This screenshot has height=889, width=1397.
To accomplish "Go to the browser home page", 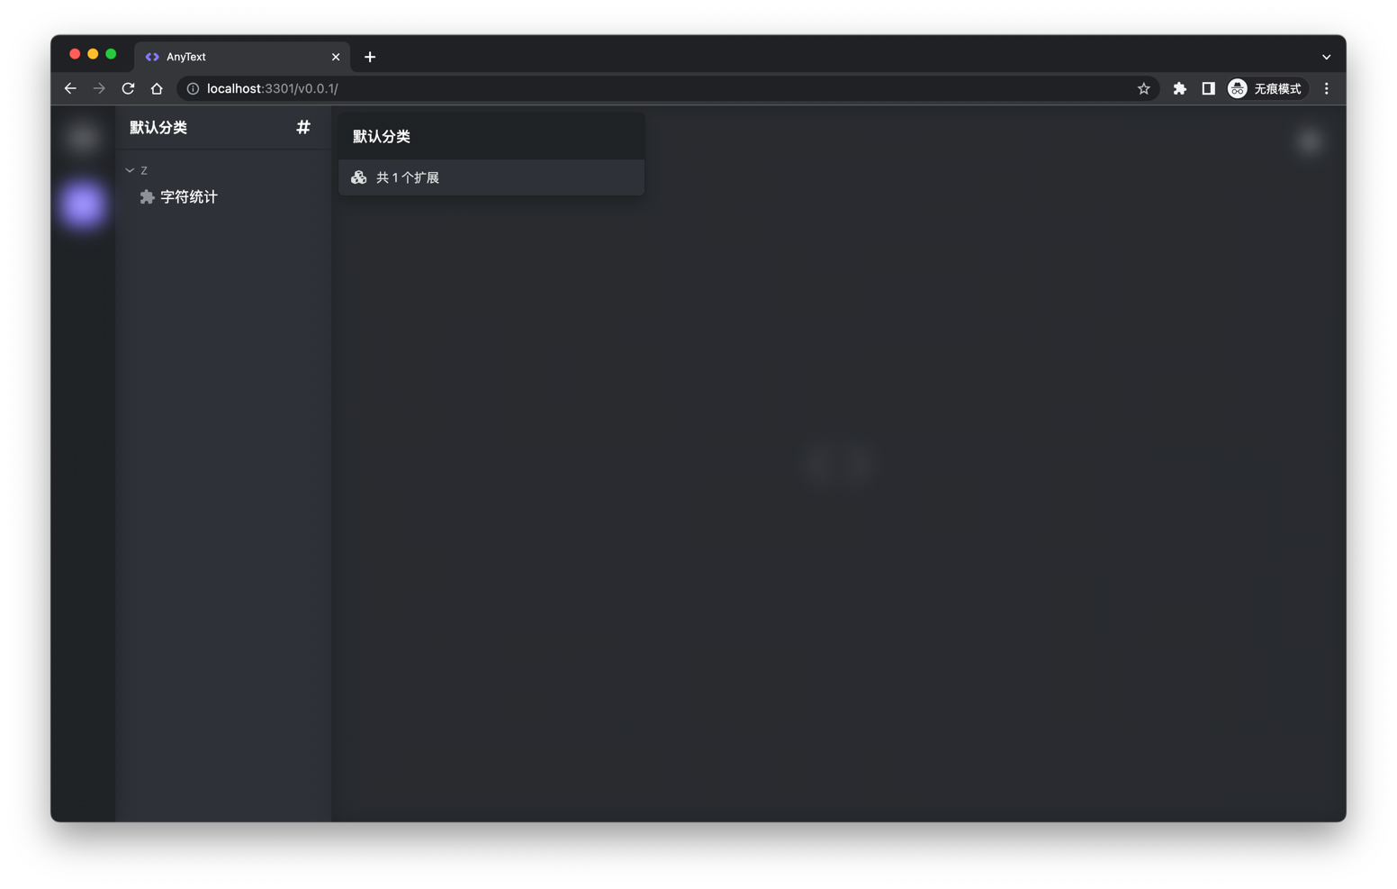I will [x=157, y=88].
